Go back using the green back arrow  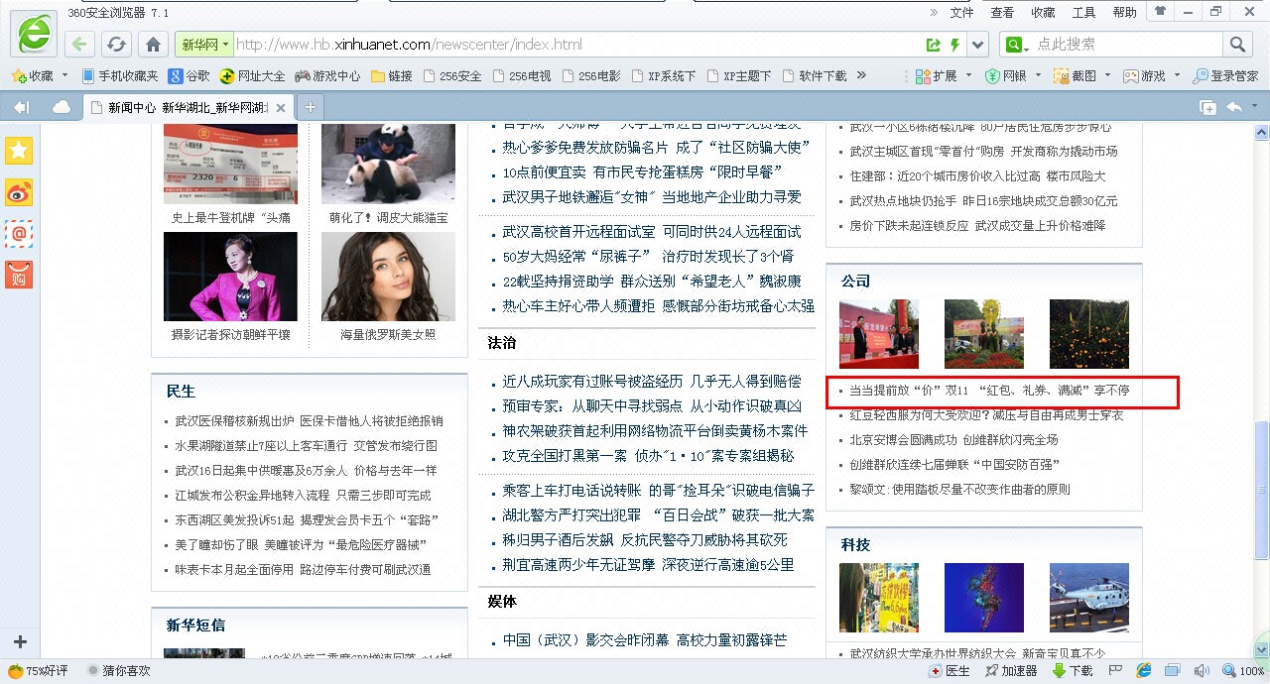pos(80,45)
